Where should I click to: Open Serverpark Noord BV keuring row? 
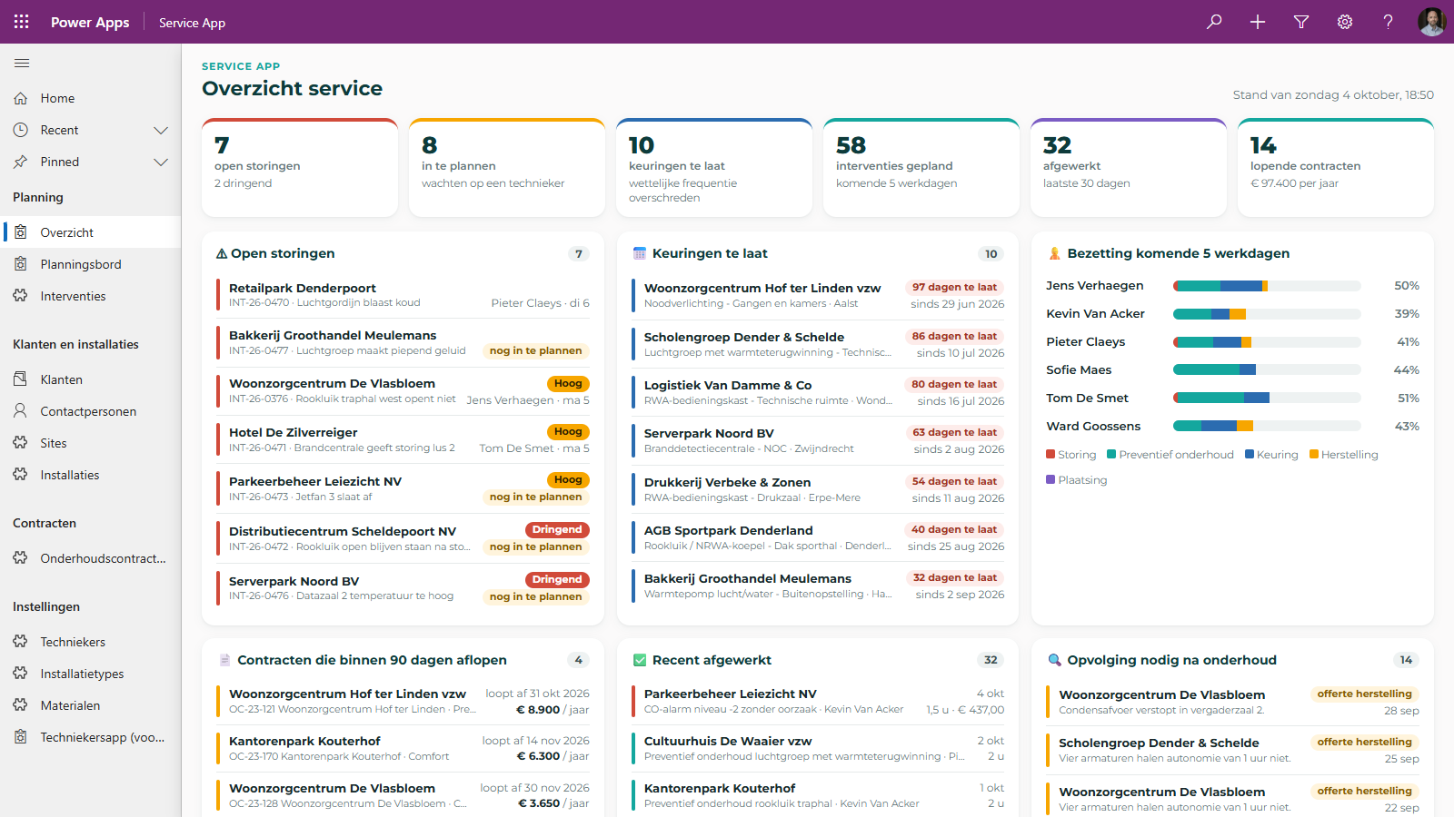[x=818, y=440]
